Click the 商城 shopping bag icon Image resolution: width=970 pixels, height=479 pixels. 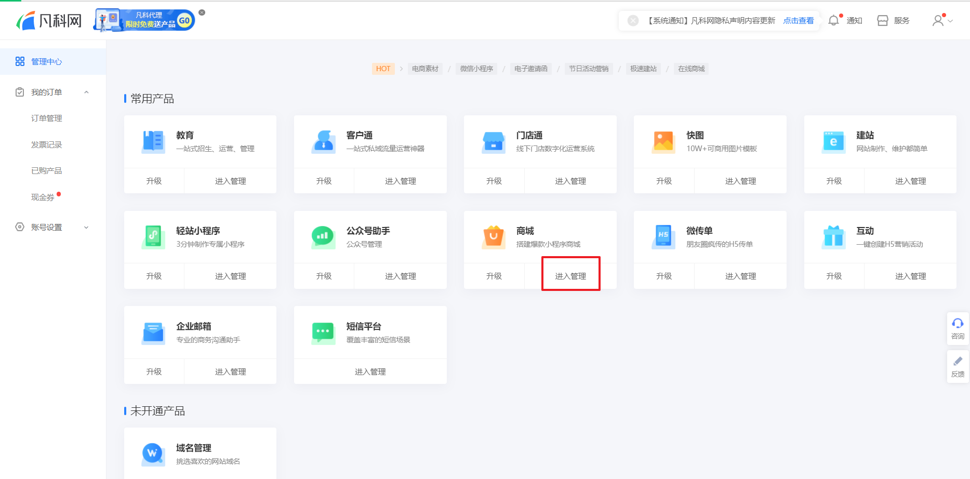494,237
